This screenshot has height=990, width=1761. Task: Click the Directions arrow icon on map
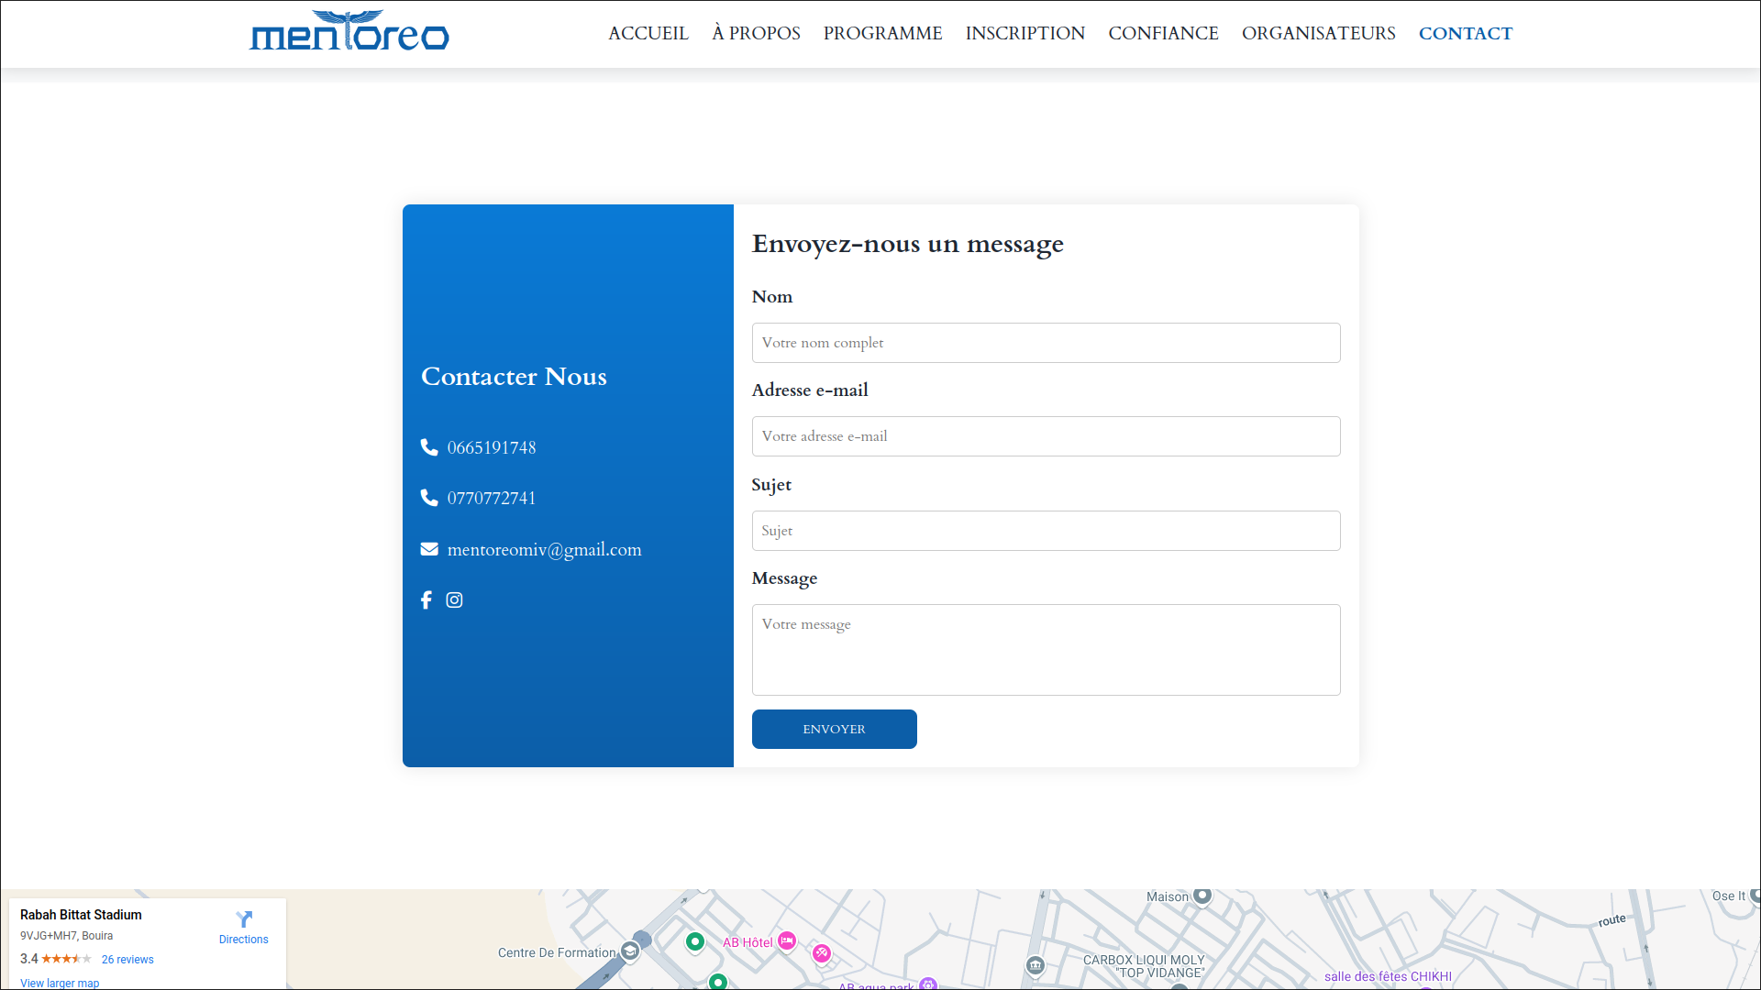pyautogui.click(x=243, y=918)
